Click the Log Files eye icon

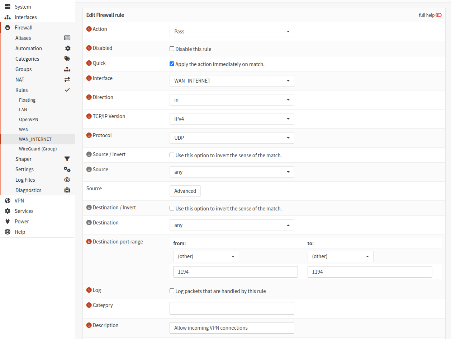[x=67, y=180]
